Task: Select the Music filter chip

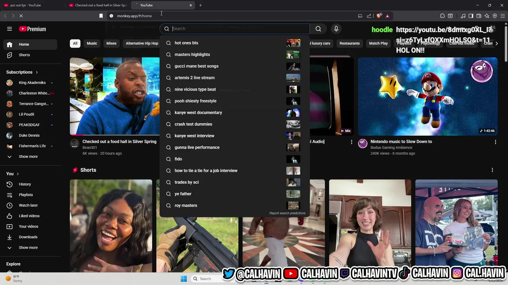Action: (92, 43)
